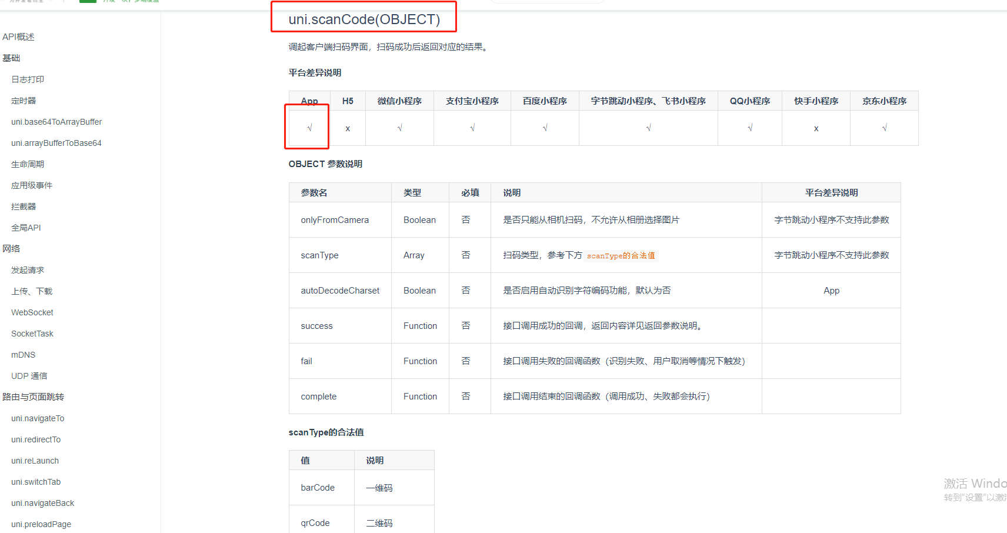Image resolution: width=1007 pixels, height=533 pixels.
Task: Open the WebSocket API docs
Action: [32, 312]
